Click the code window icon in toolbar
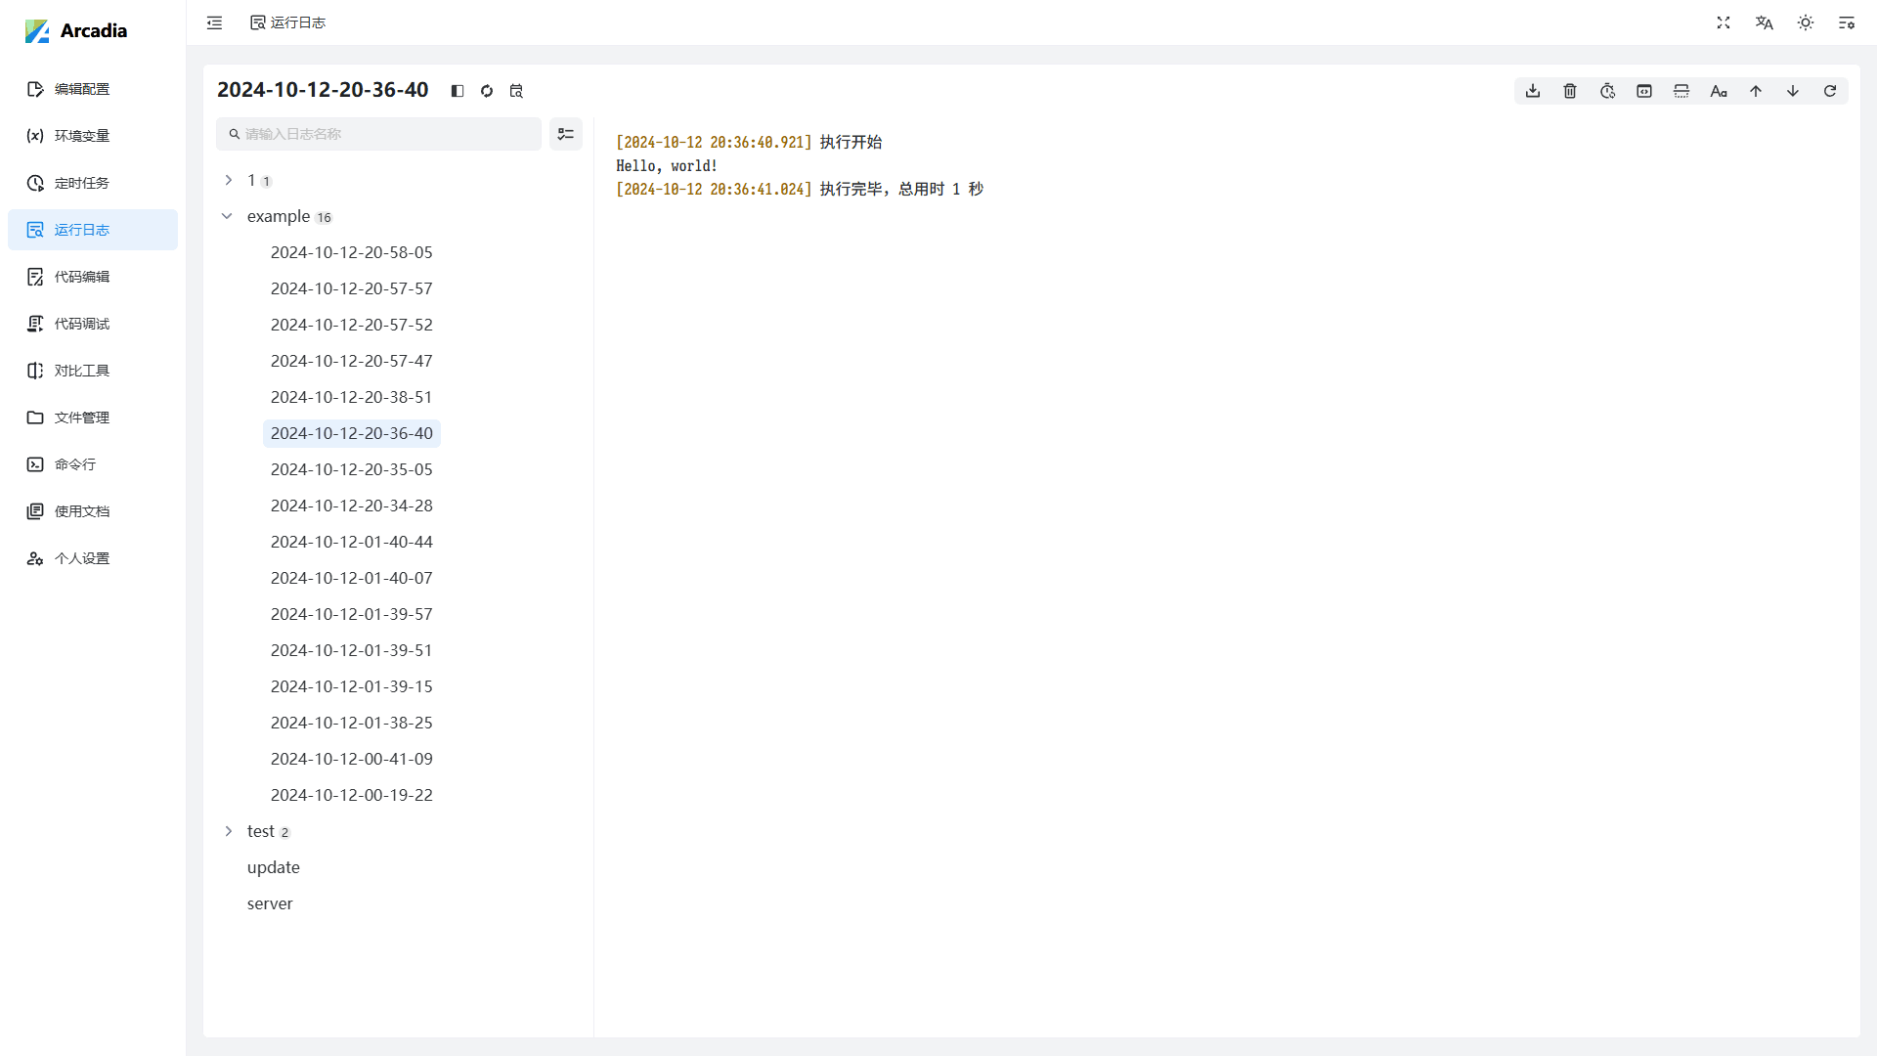 (1644, 91)
